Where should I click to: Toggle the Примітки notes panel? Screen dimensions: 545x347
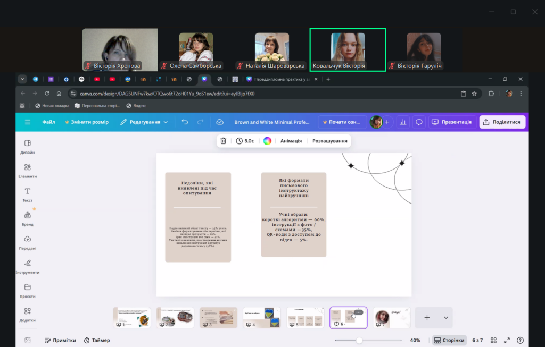click(x=60, y=340)
